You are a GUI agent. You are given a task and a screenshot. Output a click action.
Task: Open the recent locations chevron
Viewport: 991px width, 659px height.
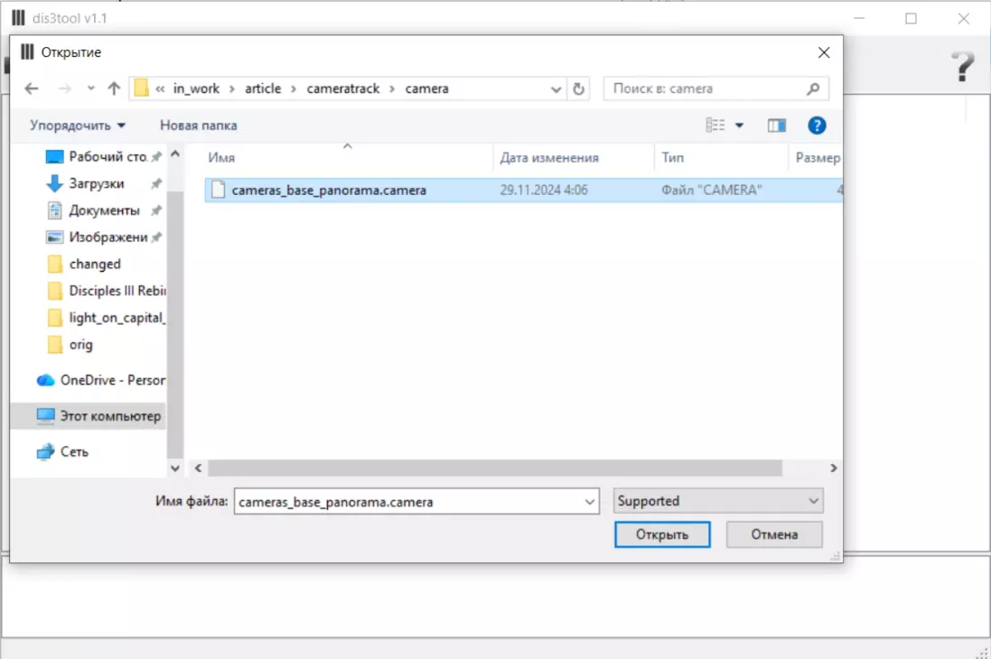pos(91,88)
